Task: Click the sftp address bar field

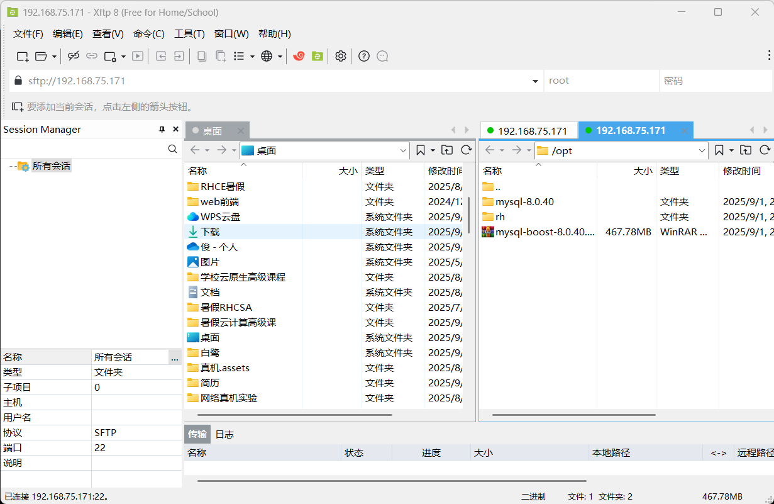Action: click(277, 81)
